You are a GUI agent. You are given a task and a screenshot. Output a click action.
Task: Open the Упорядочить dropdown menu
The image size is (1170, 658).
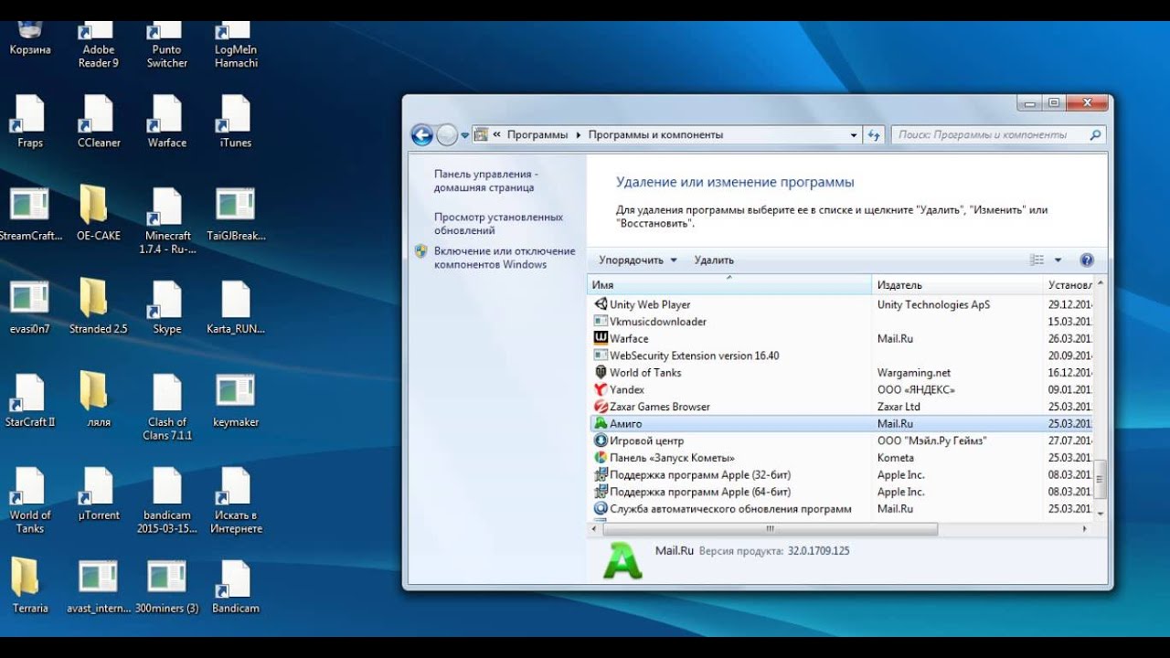(638, 260)
